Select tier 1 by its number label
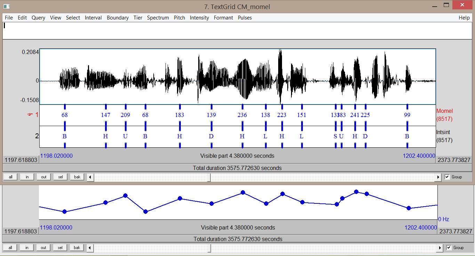 pyautogui.click(x=37, y=115)
